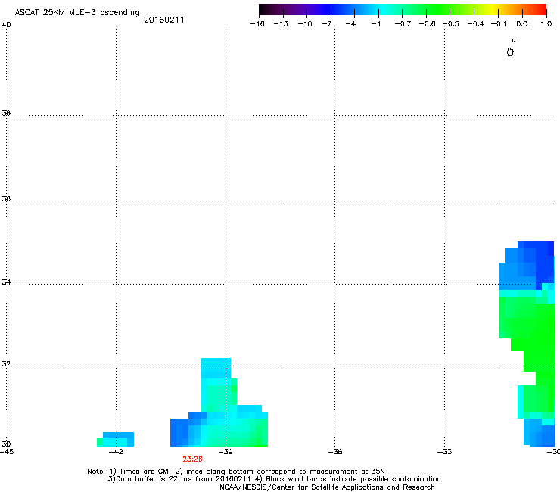
Task: Click the red '23:26' pass time label
Action: [192, 459]
